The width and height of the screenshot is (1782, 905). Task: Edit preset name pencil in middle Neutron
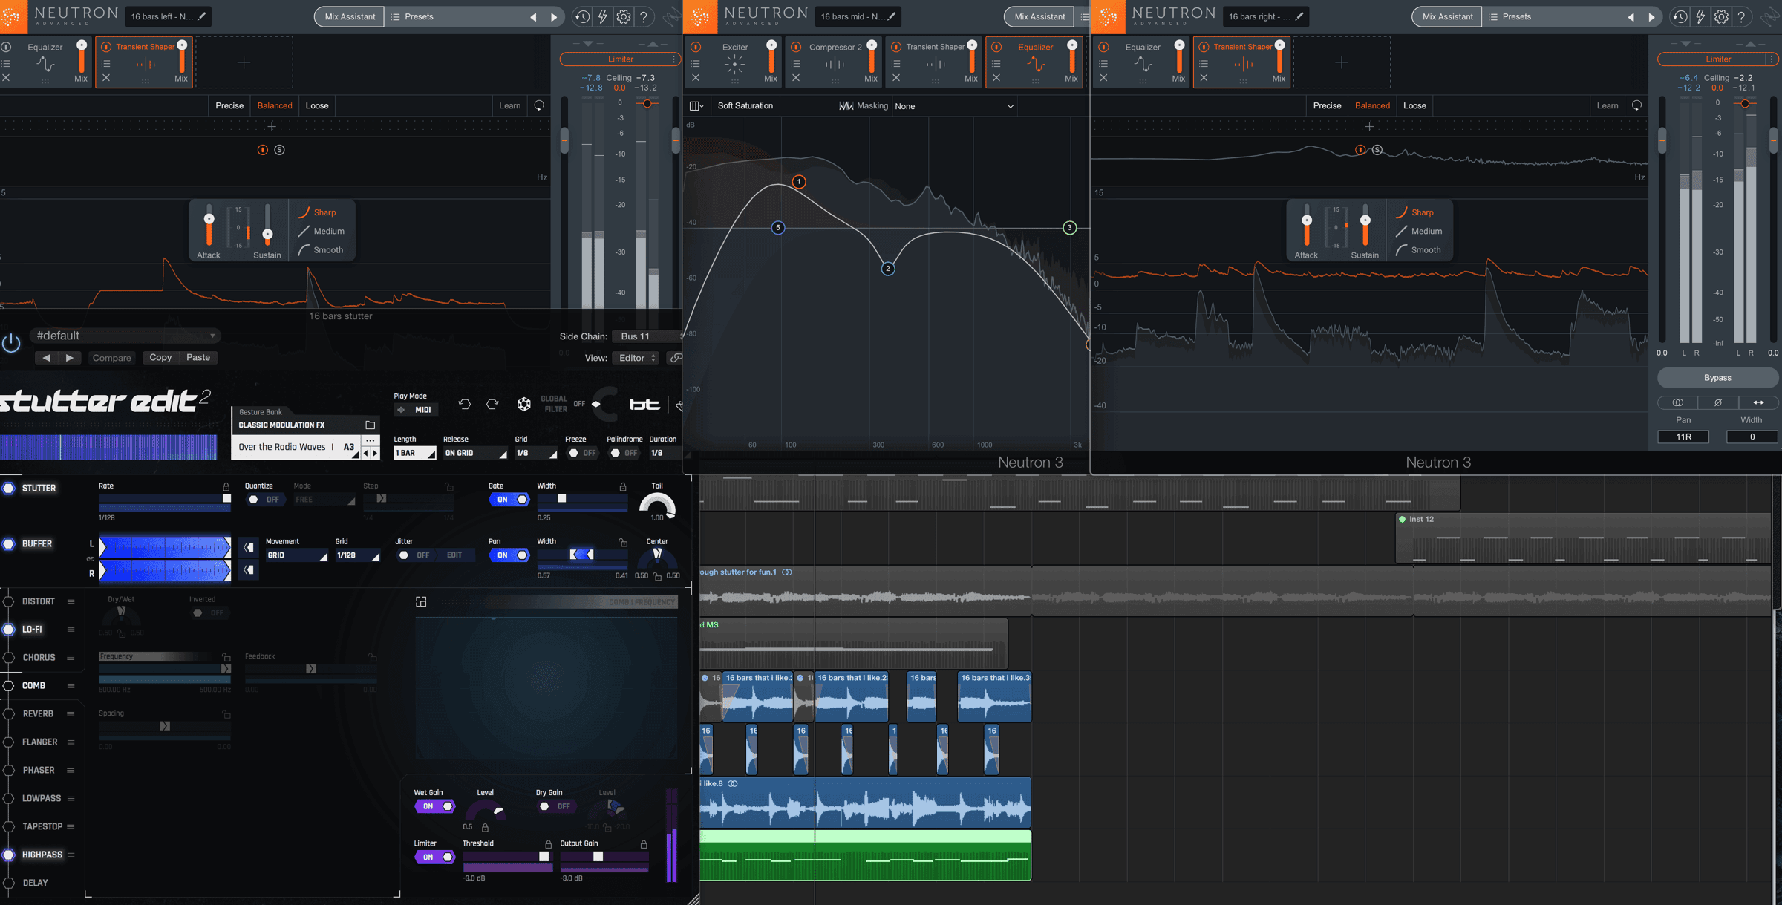coord(891,16)
